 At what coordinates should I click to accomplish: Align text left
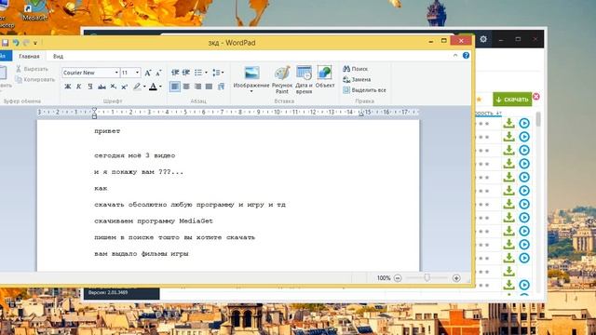click(x=175, y=87)
